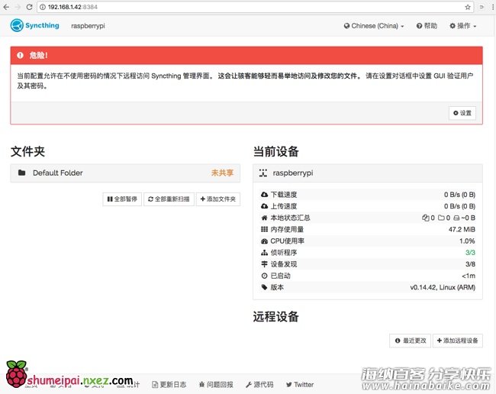Click the 添加文件夹 add folder button
The height and width of the screenshot is (394, 496).
[218, 199]
